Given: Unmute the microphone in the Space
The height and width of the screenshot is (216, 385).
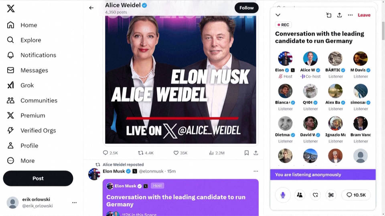Looking at the screenshot, I should (x=283, y=195).
